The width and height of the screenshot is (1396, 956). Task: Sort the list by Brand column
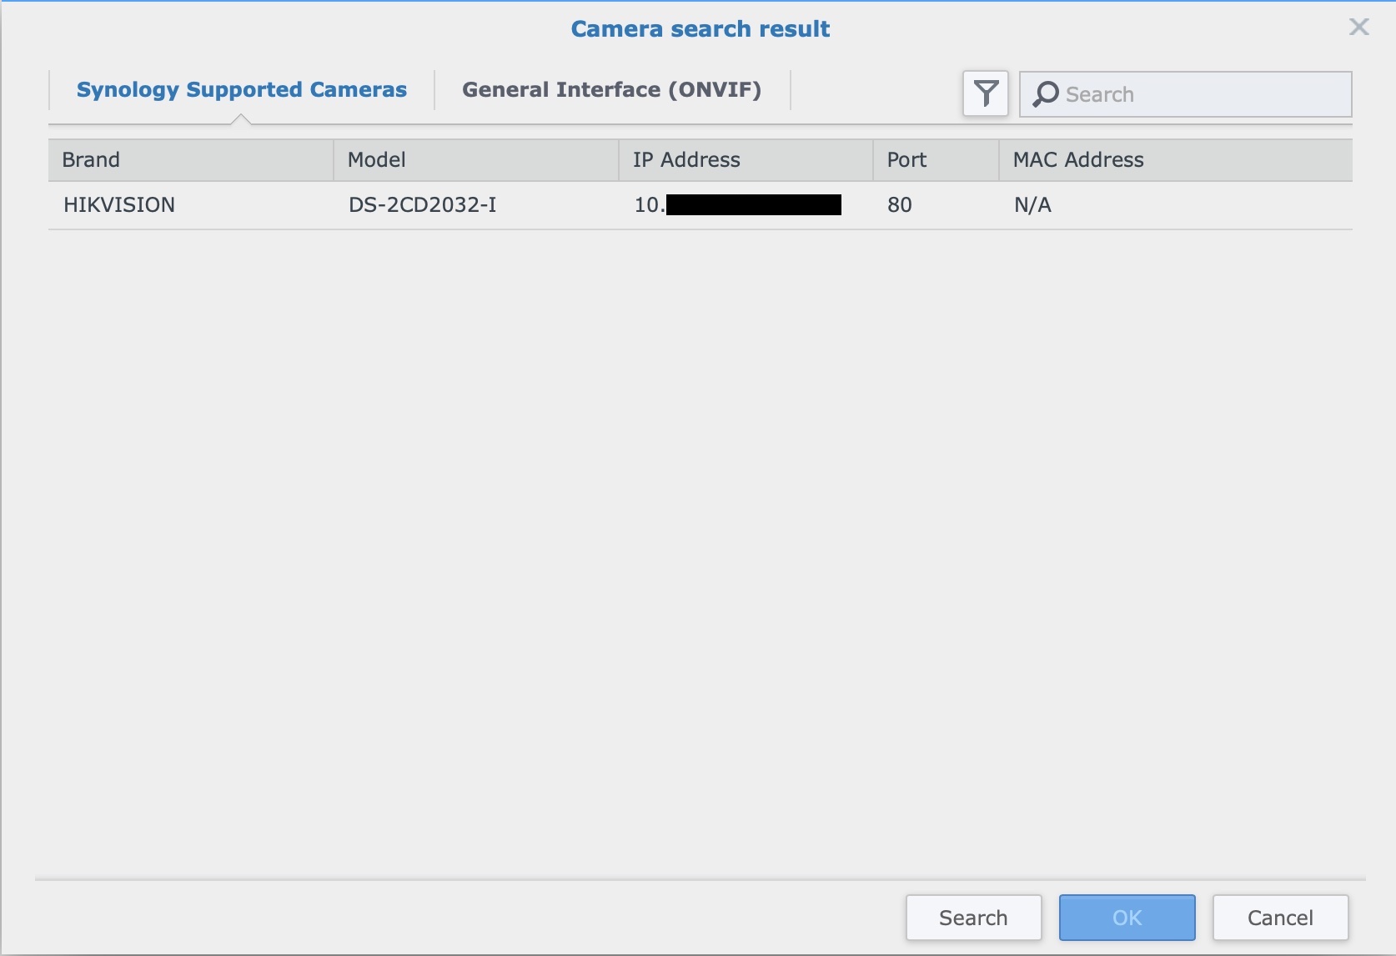(x=90, y=159)
